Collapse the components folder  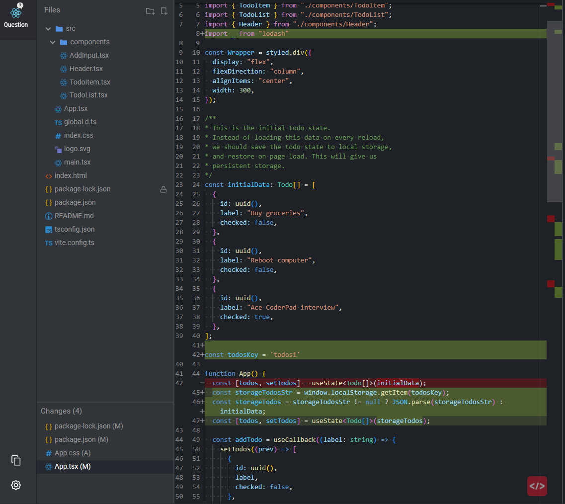[x=52, y=42]
